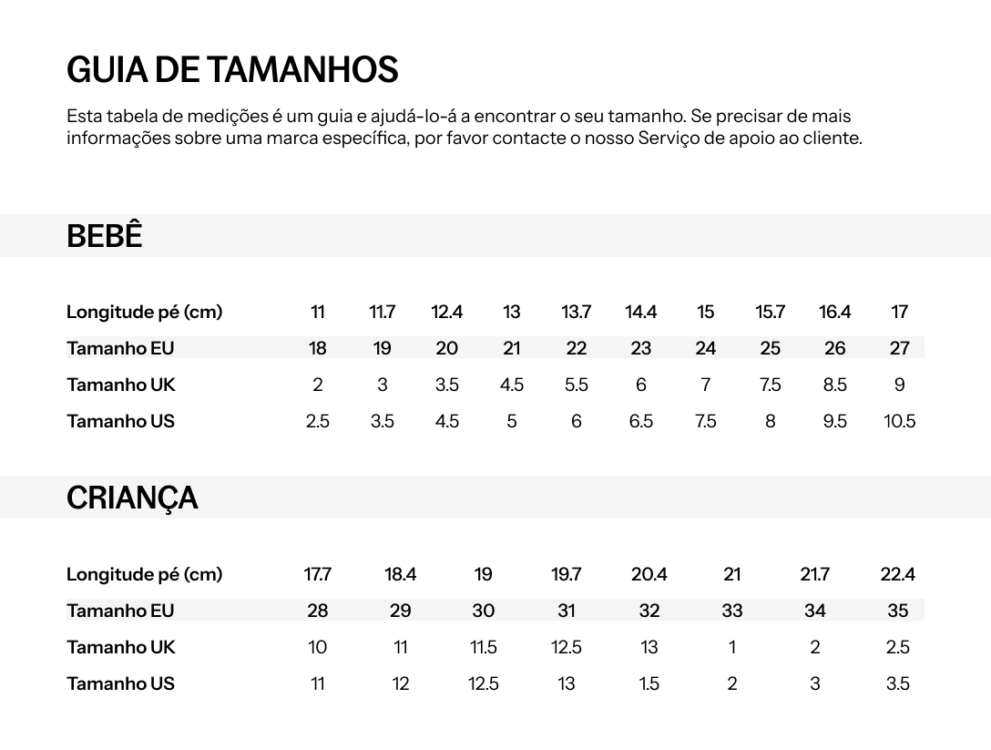
Task: Click the GUIA DE TAMANHOS heading
Action: click(x=232, y=69)
